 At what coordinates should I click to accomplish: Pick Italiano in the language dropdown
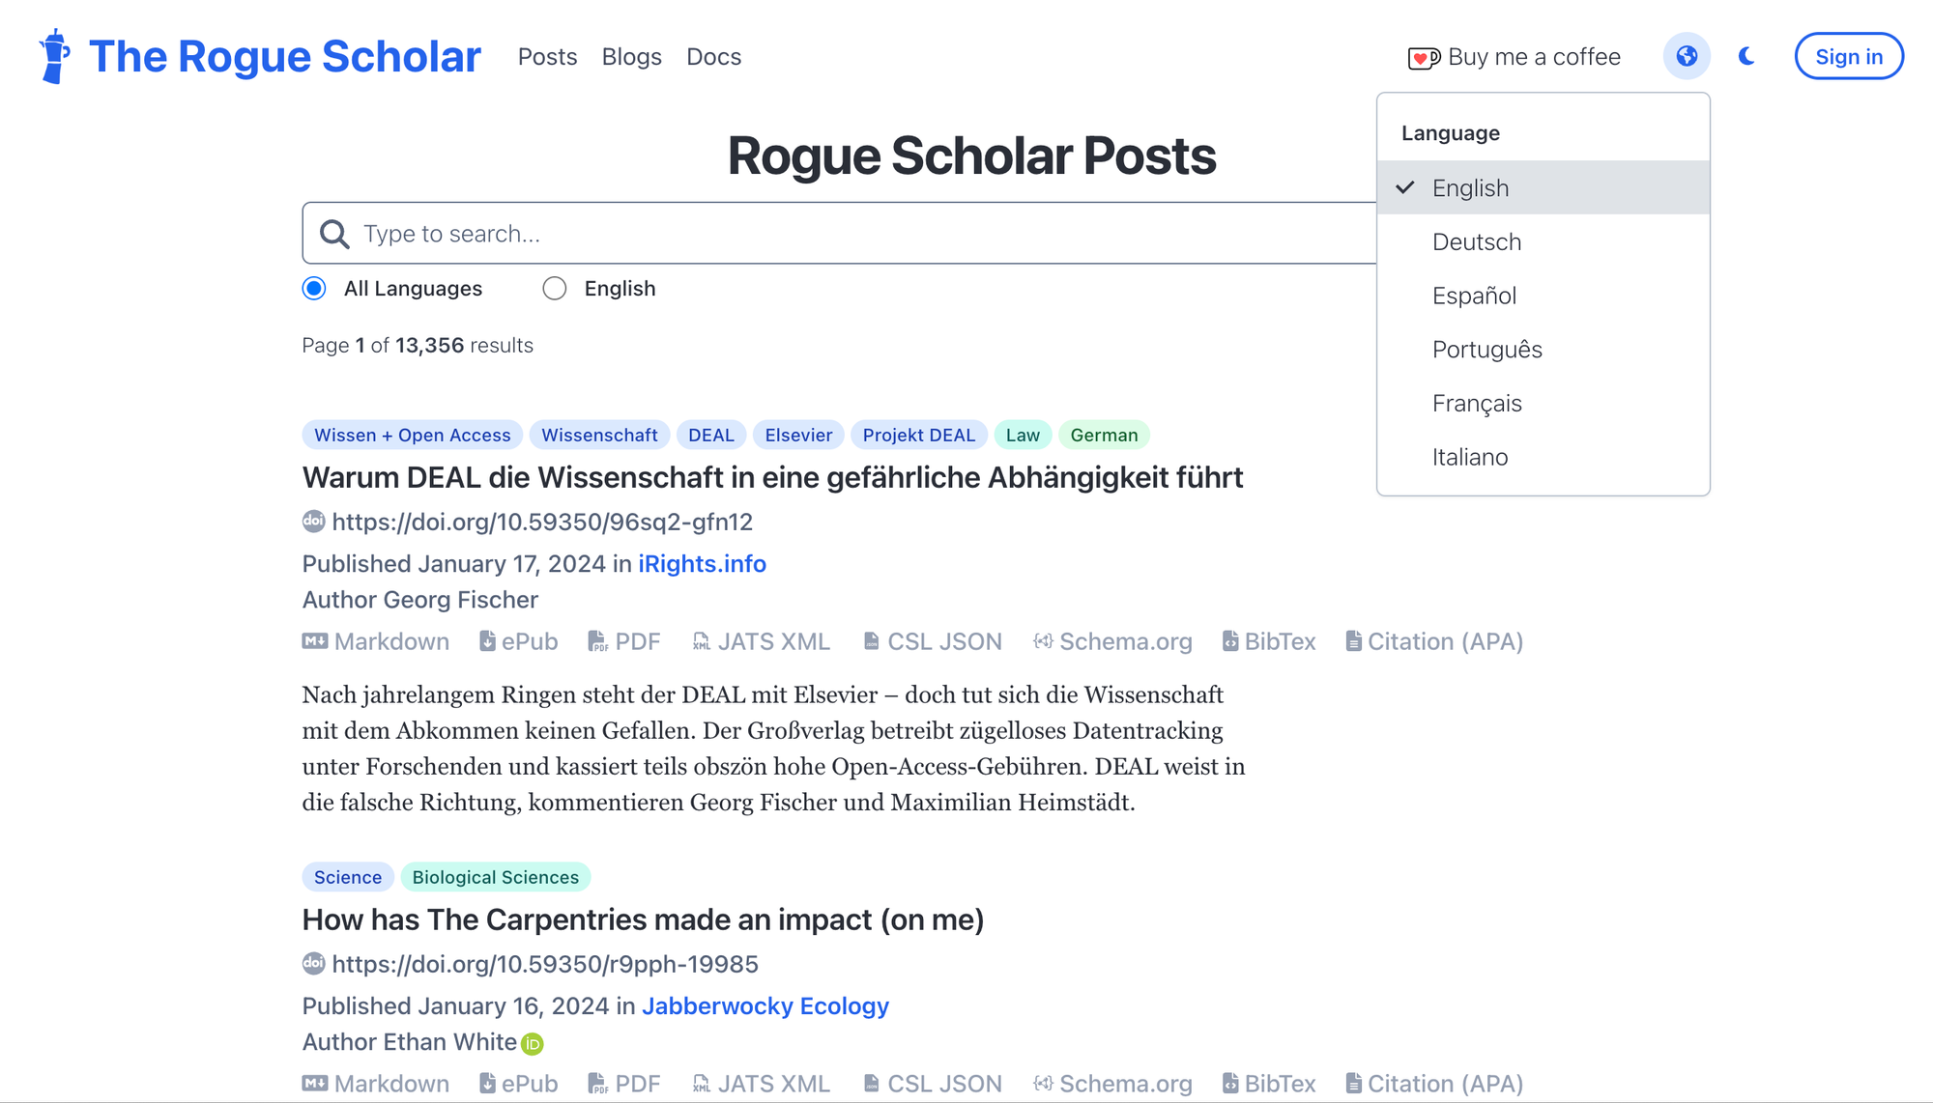point(1469,458)
